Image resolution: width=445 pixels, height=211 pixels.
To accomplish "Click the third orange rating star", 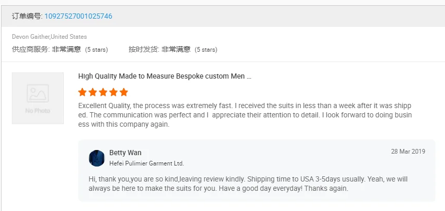I will (103, 93).
